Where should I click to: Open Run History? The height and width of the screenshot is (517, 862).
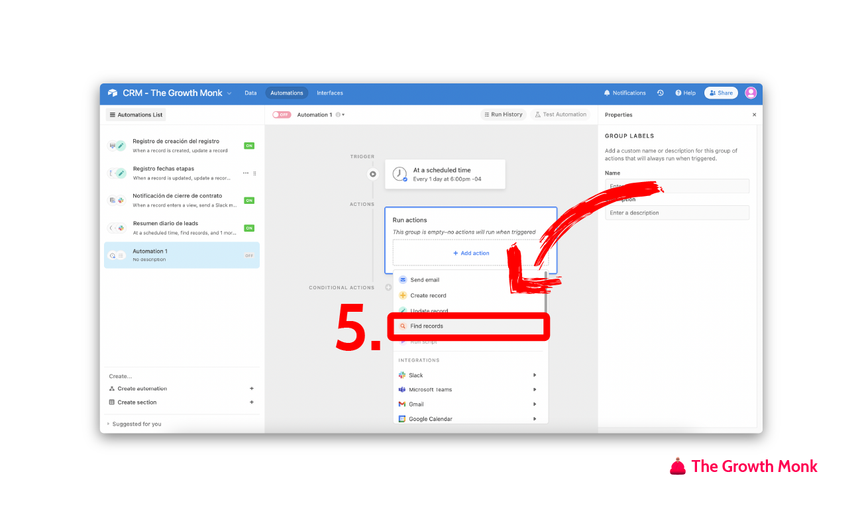503,115
